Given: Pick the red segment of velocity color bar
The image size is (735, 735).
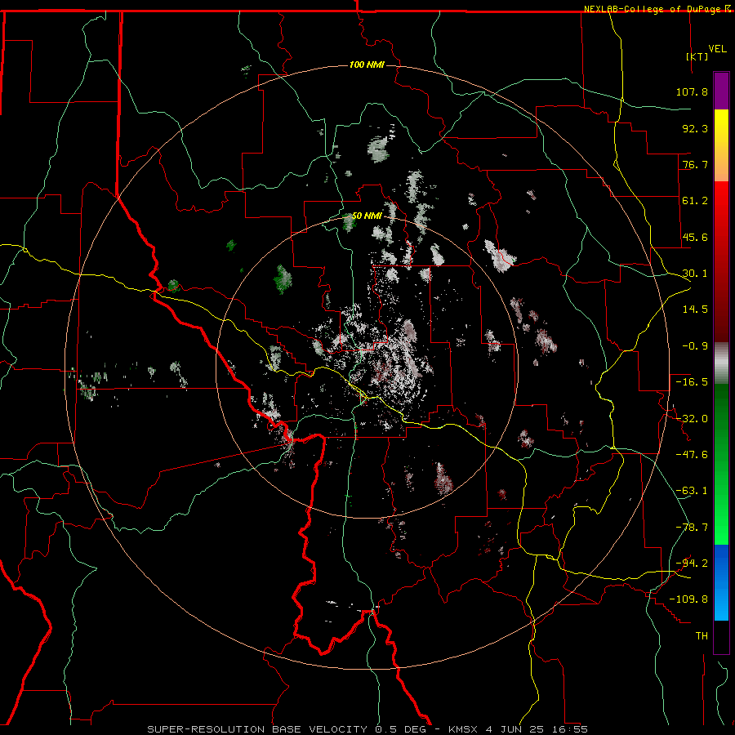Looking at the screenshot, I should click(x=721, y=261).
